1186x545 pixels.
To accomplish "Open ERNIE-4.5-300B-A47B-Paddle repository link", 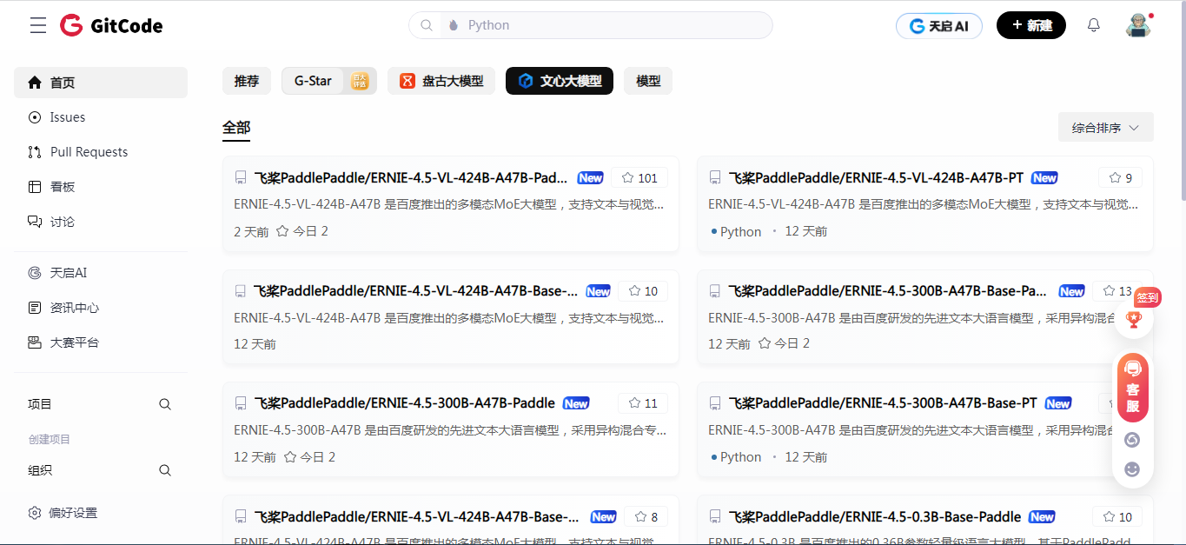I will (404, 403).
